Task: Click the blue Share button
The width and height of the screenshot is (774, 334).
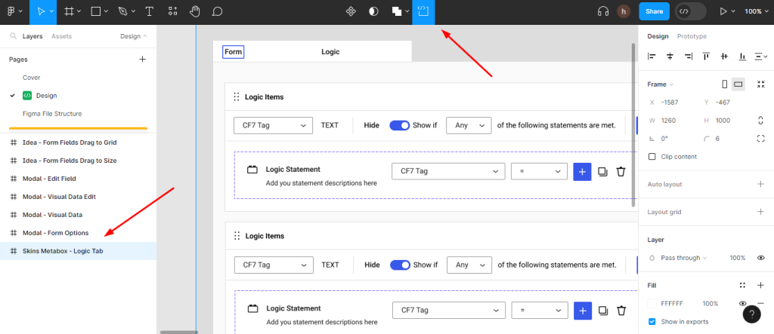Action: tap(654, 11)
